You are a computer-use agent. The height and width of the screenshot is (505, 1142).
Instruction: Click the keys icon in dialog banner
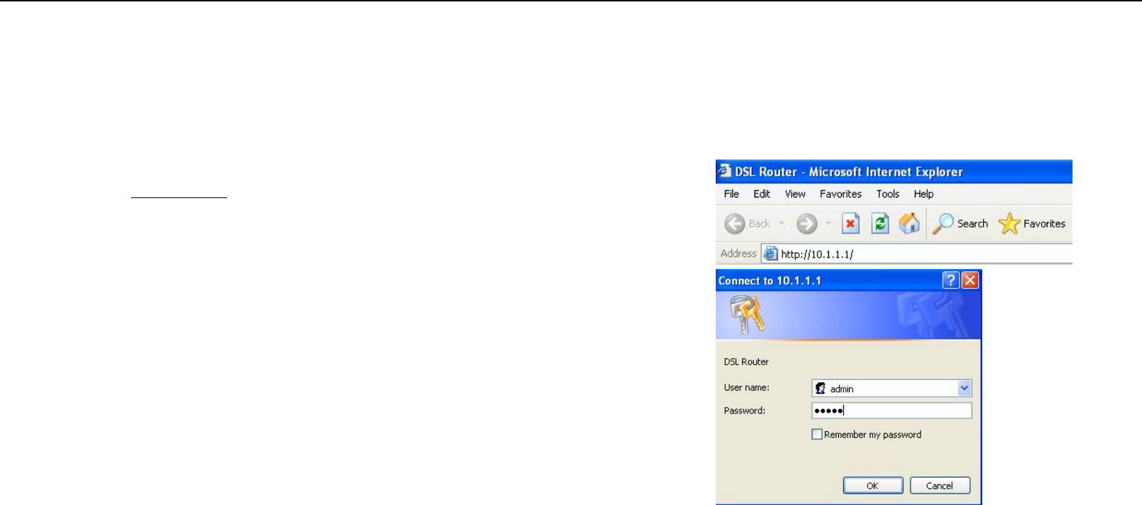(x=747, y=315)
